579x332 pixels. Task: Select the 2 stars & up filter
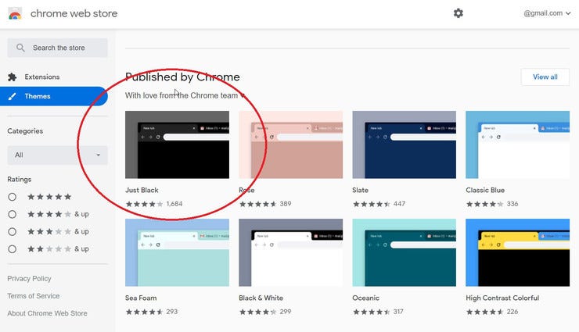coord(13,249)
